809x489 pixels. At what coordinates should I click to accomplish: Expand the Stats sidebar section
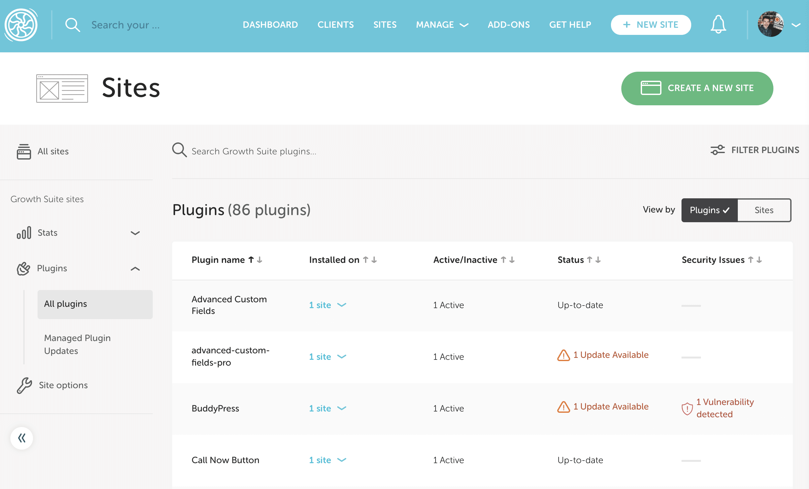point(135,233)
